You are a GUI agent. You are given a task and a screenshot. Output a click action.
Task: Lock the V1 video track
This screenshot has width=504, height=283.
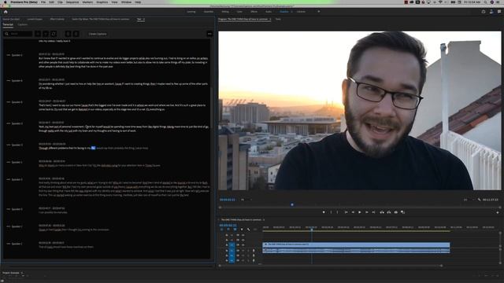(x=227, y=244)
